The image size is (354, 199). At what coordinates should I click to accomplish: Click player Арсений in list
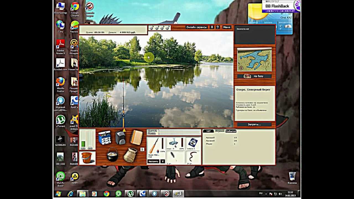210,141
